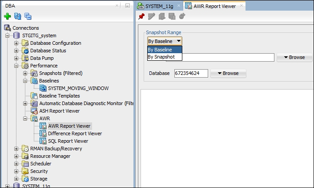Image resolution: width=314 pixels, height=188 pixels.
Task: Click the Snapshots (Filtered) icon
Action: 34,73
